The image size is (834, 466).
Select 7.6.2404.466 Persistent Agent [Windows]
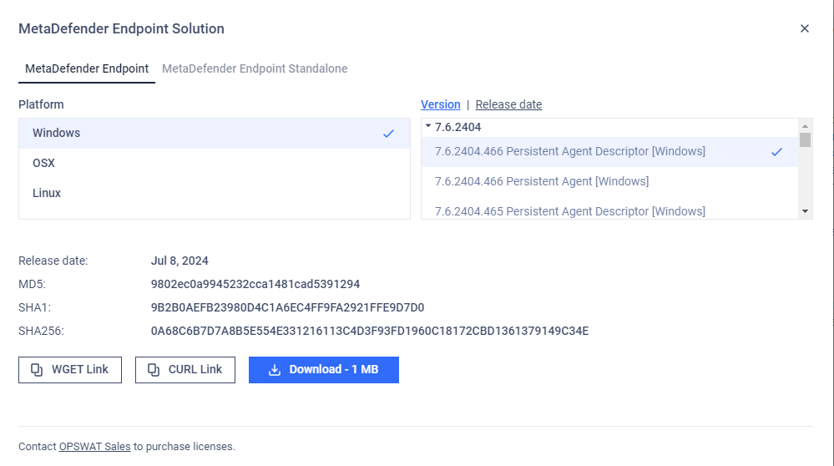click(609, 181)
